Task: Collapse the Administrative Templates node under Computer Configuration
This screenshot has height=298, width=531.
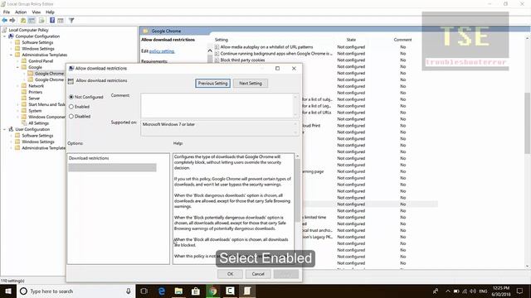Action: click(x=11, y=55)
